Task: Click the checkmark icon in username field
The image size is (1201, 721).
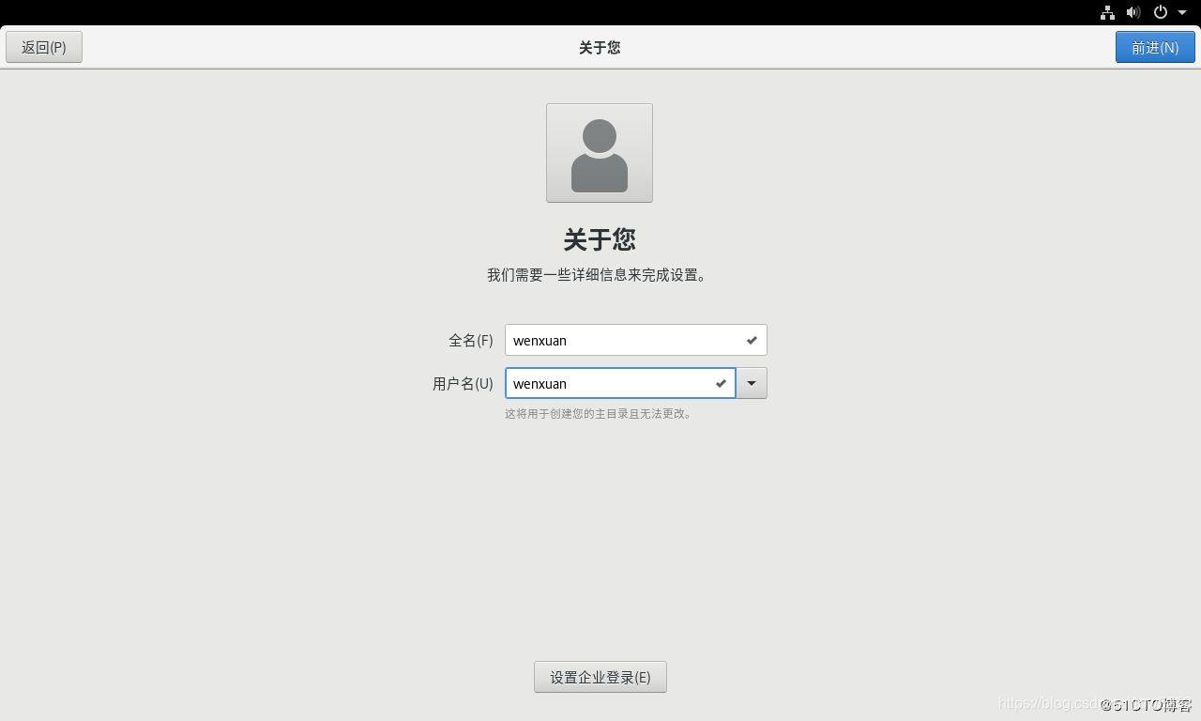Action: 720,383
